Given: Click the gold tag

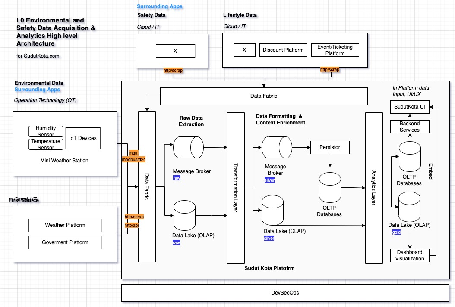Looking at the screenshot, I should tap(396, 233).
